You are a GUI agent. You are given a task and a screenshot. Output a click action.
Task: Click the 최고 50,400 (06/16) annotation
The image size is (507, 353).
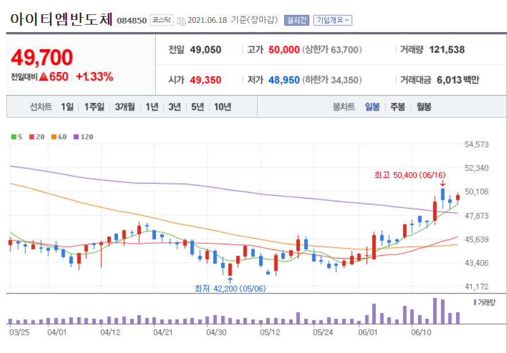(410, 175)
